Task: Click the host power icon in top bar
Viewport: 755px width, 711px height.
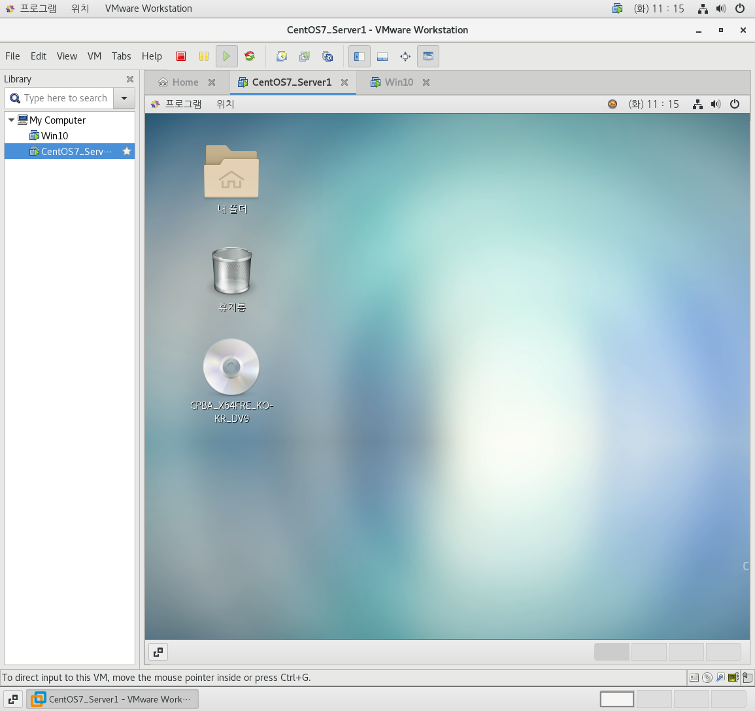Action: point(740,9)
